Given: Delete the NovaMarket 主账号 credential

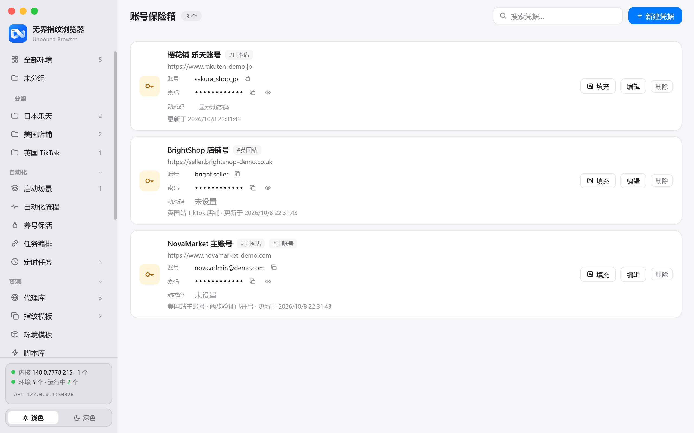Looking at the screenshot, I should (661, 274).
